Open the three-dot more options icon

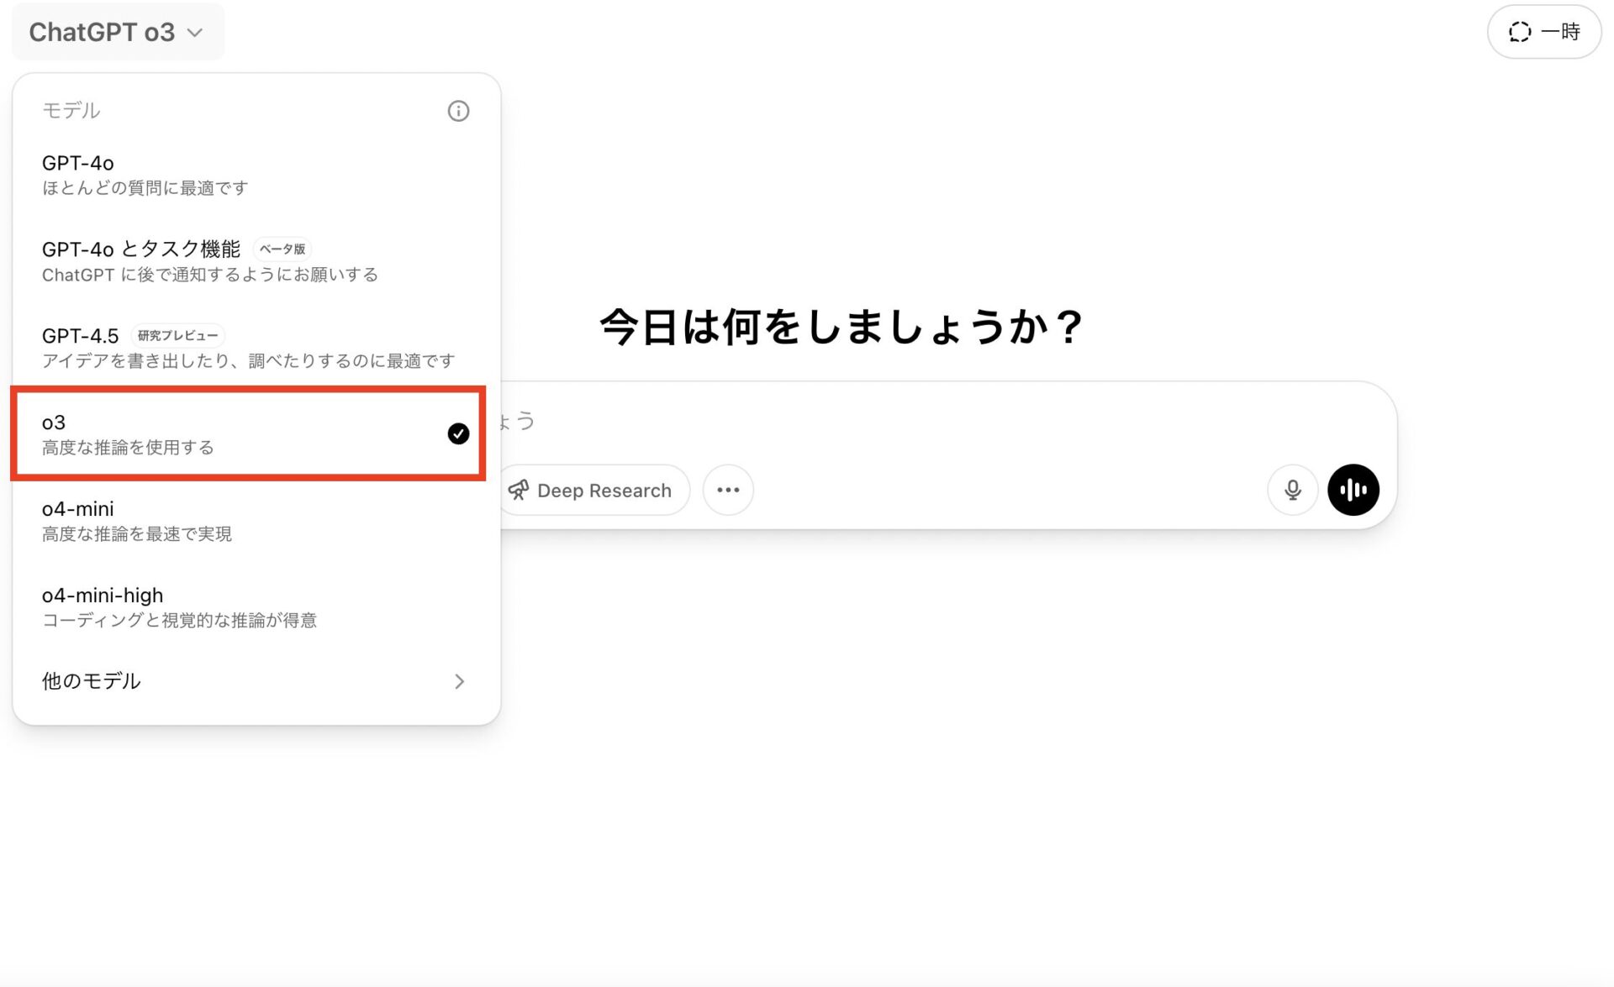click(728, 489)
